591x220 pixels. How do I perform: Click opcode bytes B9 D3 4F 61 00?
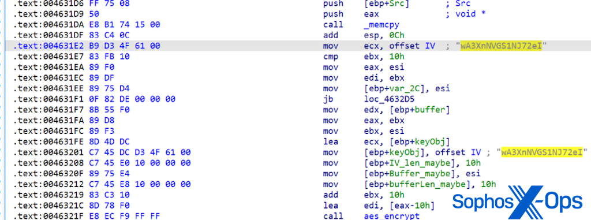pos(125,46)
